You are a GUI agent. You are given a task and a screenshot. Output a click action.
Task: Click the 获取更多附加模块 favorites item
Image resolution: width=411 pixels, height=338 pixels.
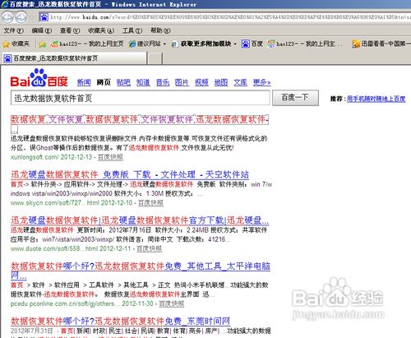201,44
